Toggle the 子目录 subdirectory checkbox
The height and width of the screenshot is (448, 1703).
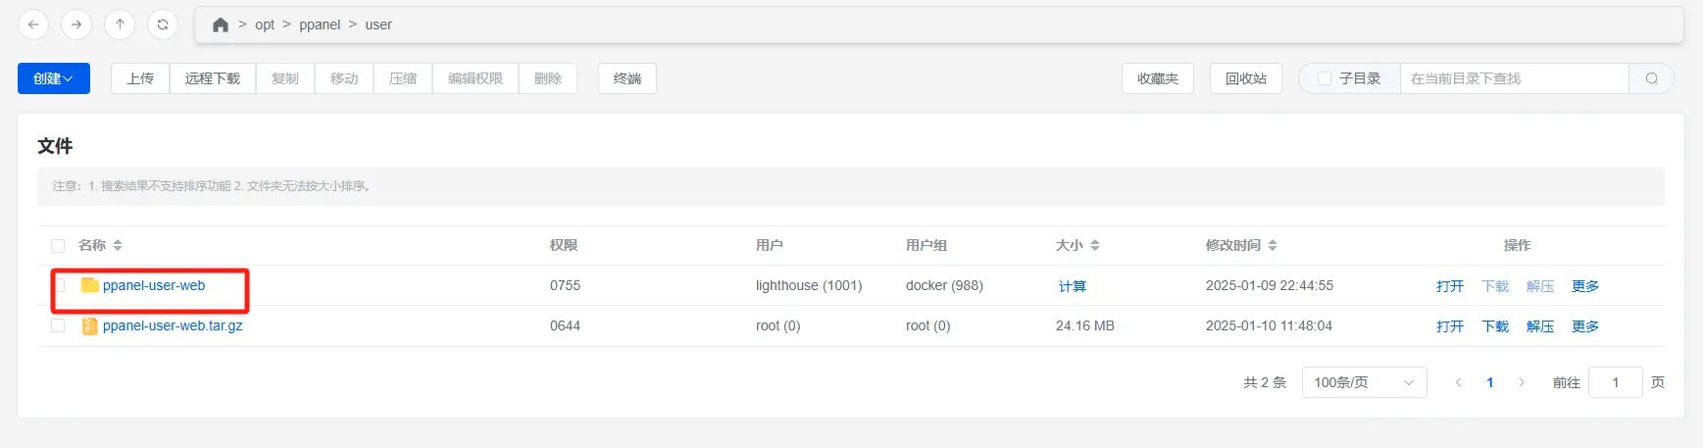(x=1325, y=78)
